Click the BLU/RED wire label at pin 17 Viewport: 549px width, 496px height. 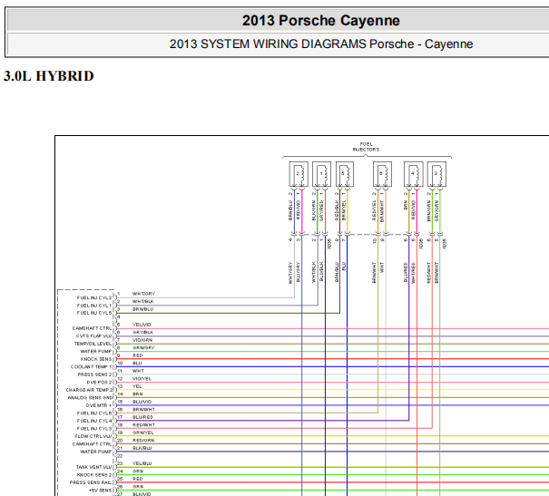click(142, 417)
